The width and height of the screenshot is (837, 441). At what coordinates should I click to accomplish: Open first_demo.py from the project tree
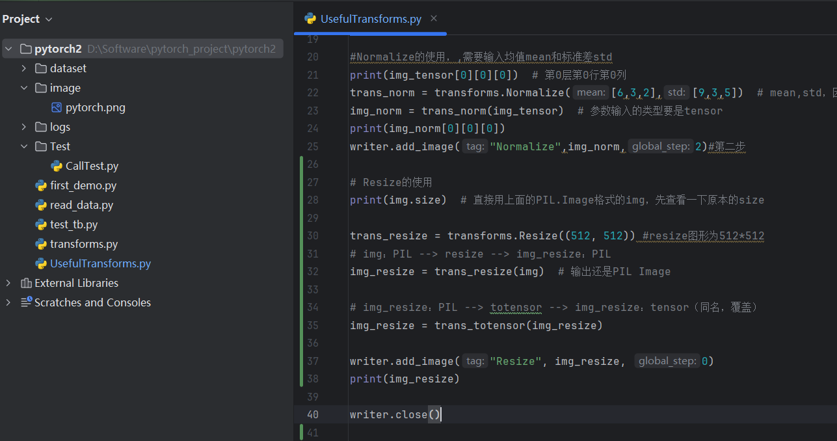pyautogui.click(x=85, y=185)
